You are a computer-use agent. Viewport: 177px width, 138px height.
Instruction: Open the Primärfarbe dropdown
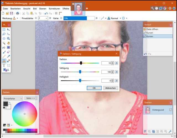(13, 98)
